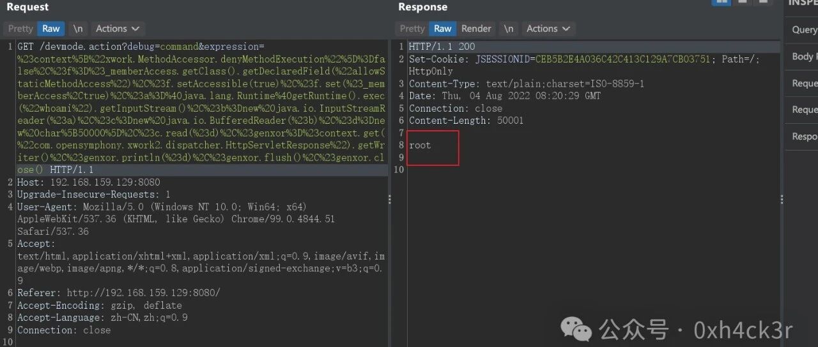818x347 pixels.
Task: Click the HTTP/1.1 200 status line
Action: (442, 47)
